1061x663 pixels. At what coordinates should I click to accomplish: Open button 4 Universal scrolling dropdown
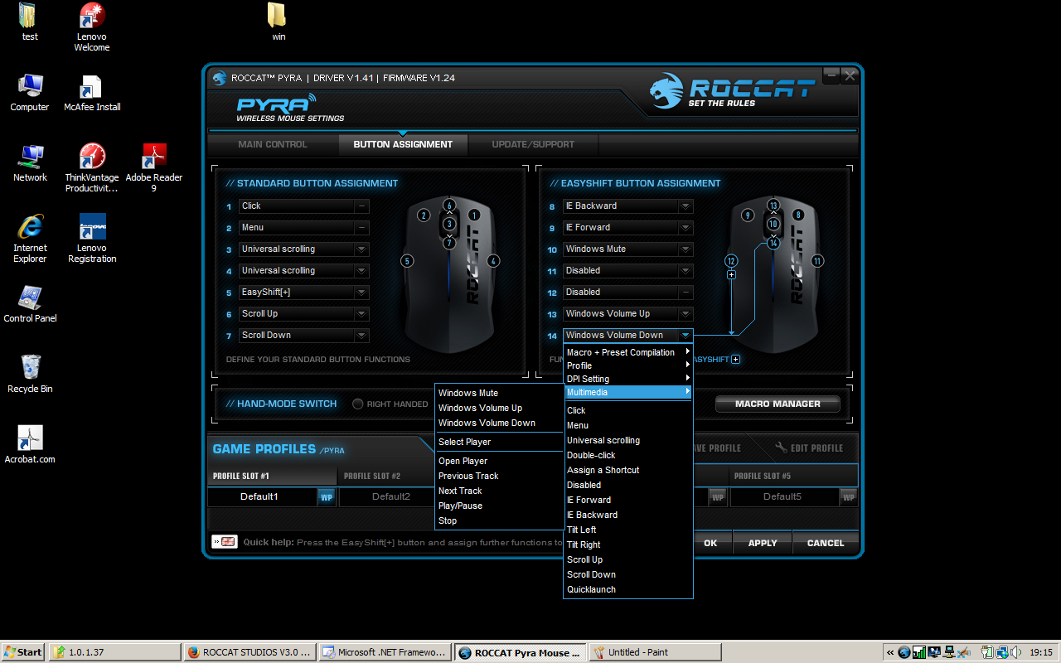click(x=361, y=270)
